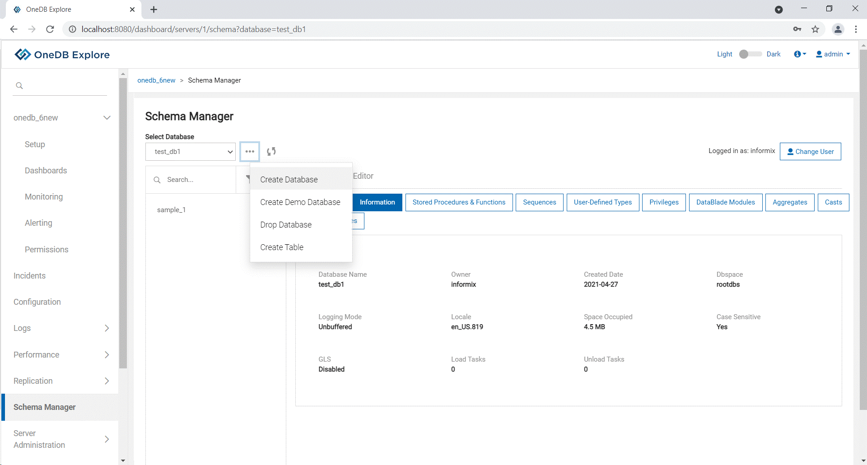Open the Chrome profile avatar icon

pos(838,29)
